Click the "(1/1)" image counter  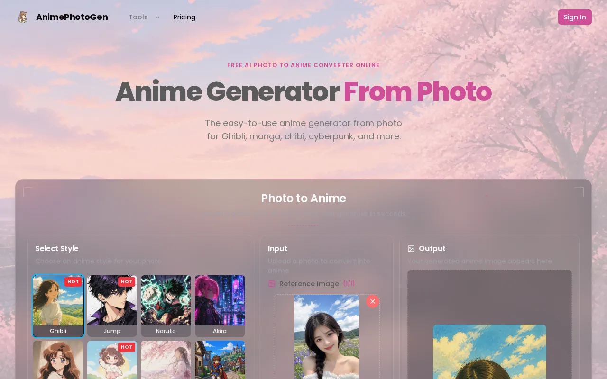pyautogui.click(x=349, y=283)
